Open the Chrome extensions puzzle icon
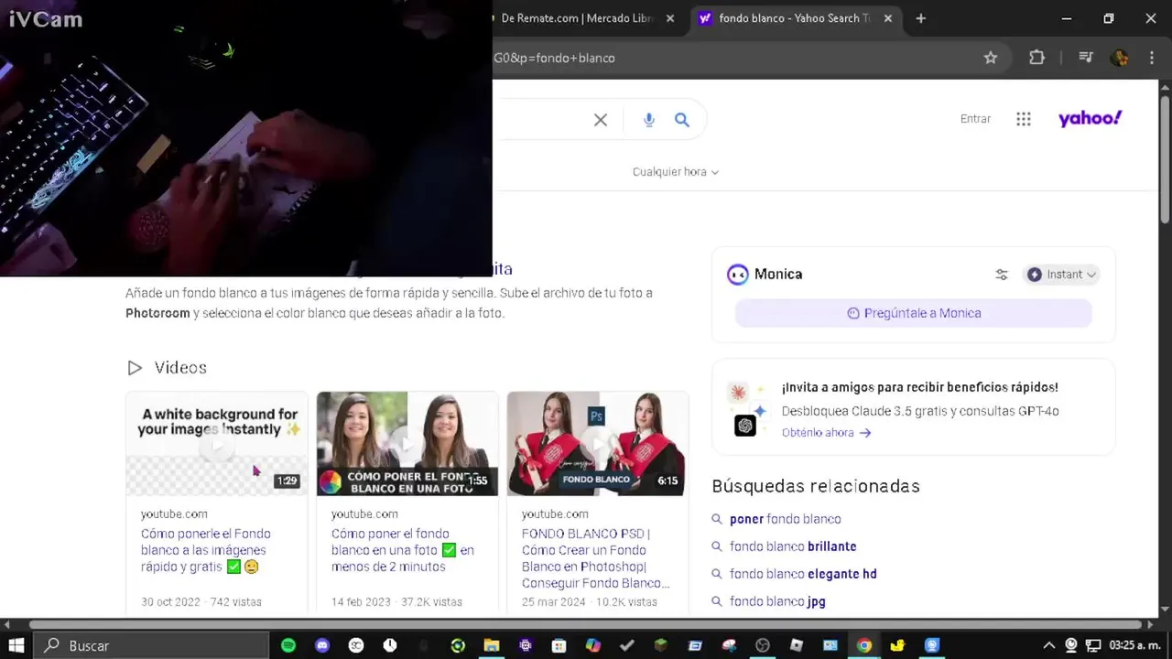Image resolution: width=1172 pixels, height=659 pixels. pos(1036,58)
